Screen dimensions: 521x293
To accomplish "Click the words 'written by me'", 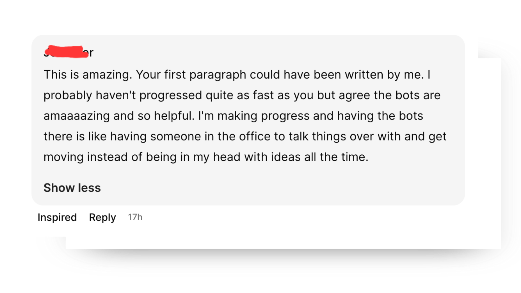I will click(384, 75).
